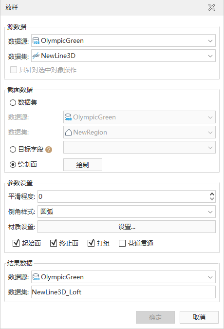Image resolution: width=224 pixels, height=329 pixels.
Task: Open the 倒角样式 圆弧 dropdown
Action: pyautogui.click(x=127, y=212)
